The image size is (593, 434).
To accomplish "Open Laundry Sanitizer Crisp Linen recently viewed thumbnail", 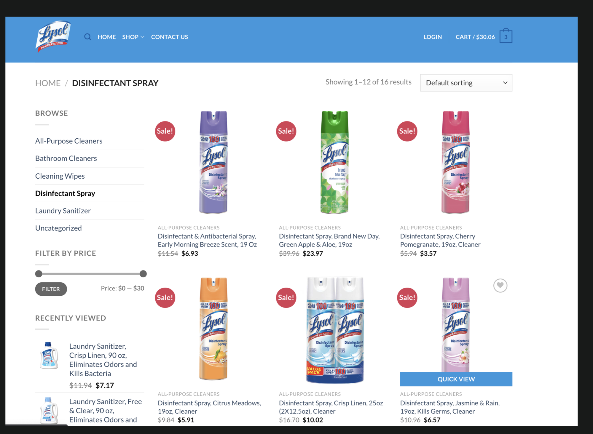I will coord(49,355).
